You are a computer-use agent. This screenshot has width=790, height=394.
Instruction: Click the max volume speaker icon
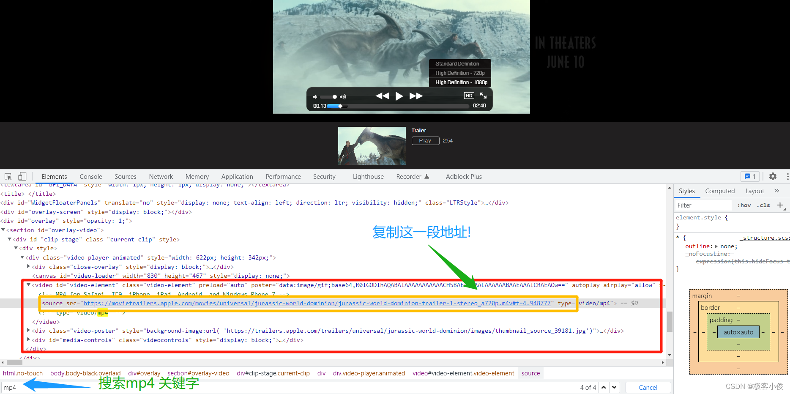[x=343, y=97]
